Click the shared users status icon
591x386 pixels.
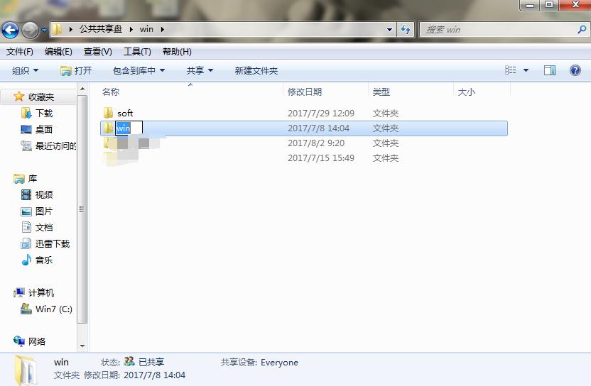click(x=129, y=362)
